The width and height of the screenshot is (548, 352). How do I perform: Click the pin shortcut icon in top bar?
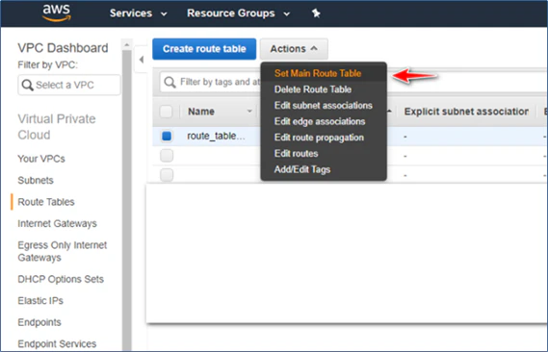point(316,13)
